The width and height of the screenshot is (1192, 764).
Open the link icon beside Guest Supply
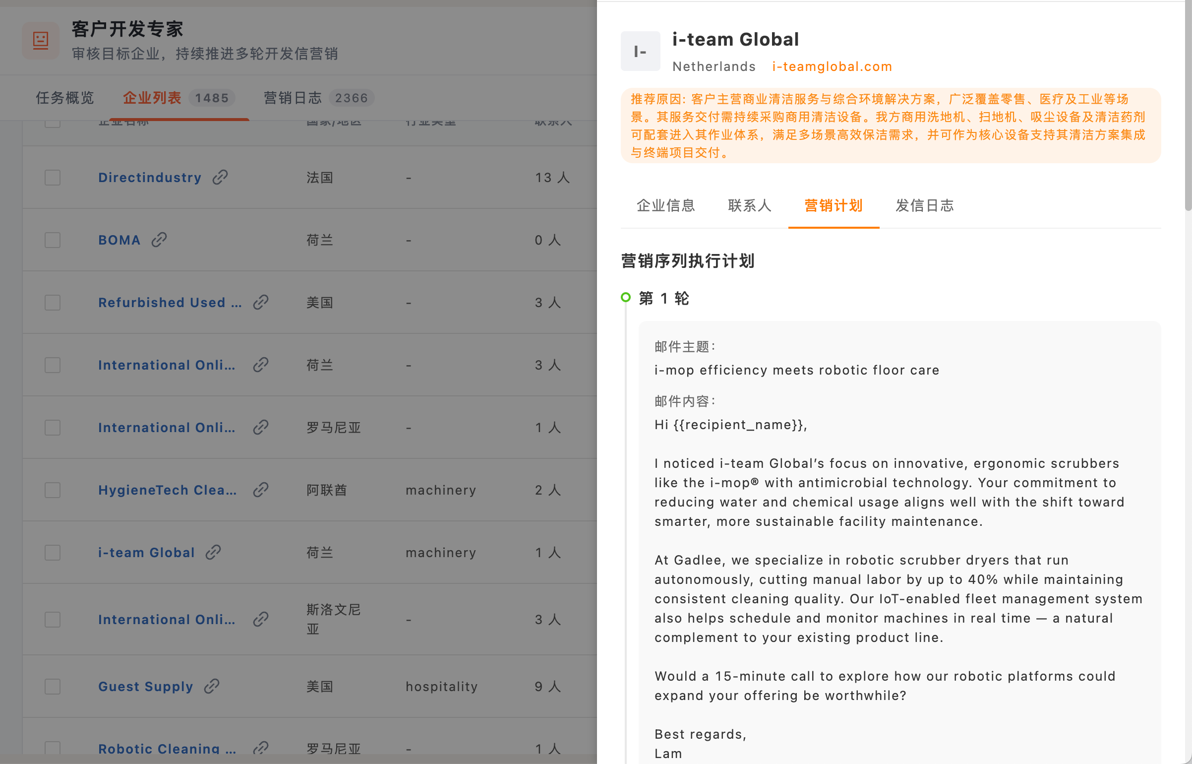[212, 686]
